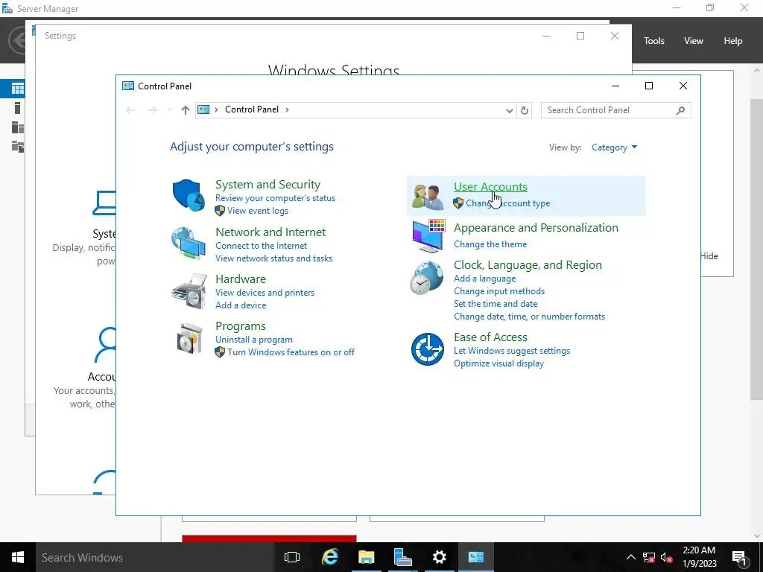763x572 pixels.
Task: Click the Hardware heading link
Action: point(241,279)
